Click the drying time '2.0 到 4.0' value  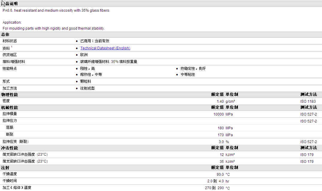215,181
